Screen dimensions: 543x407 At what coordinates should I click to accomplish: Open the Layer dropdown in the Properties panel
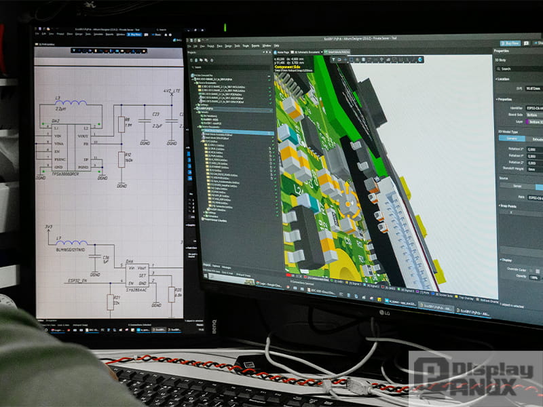click(536, 122)
